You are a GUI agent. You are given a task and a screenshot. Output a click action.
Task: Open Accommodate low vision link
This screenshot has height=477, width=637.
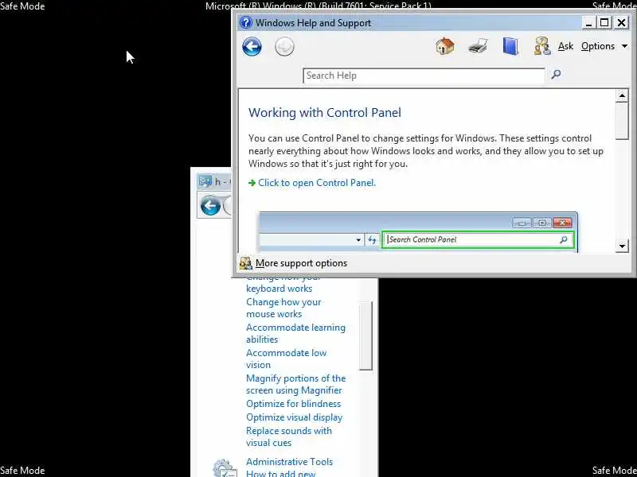287,359
